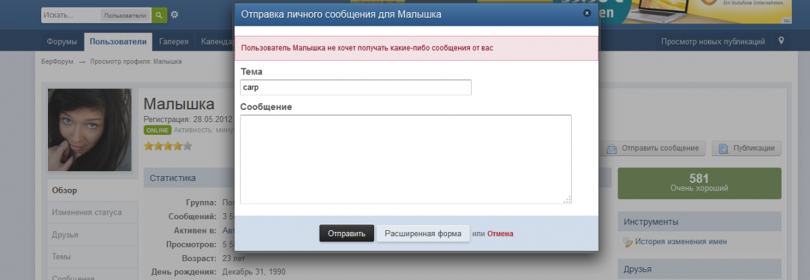Close the personal message dialog

[587, 13]
